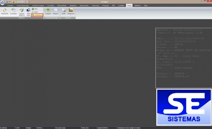Image resolution: width=212 pixels, height=129 pixels.
Task: Click the SAPI item in Arquivos
Action: click(35, 9)
